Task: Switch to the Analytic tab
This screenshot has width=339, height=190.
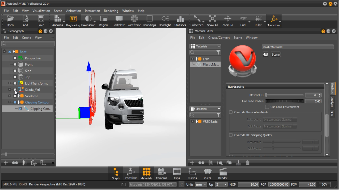Action: [332, 102]
